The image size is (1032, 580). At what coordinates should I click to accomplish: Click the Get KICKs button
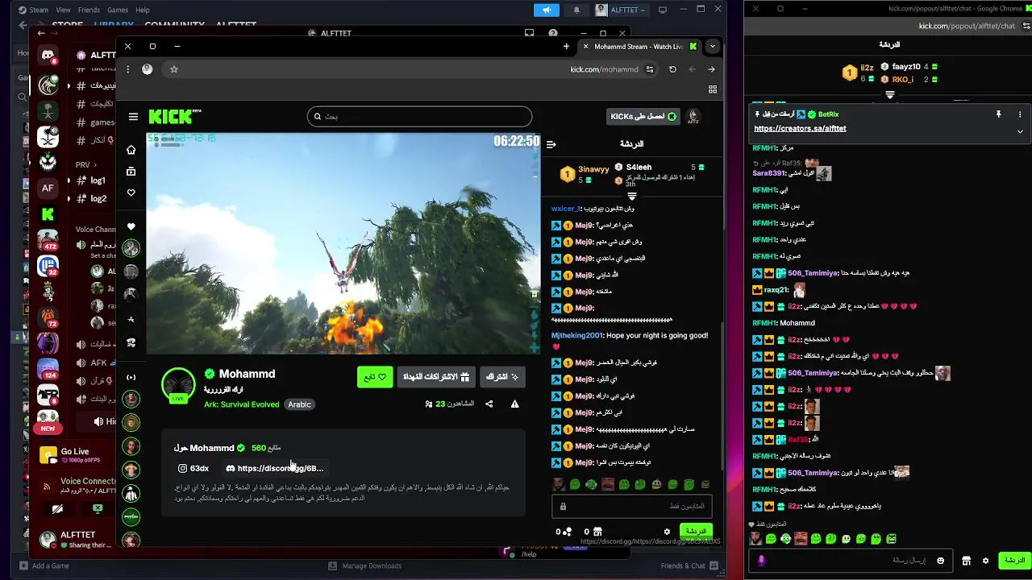643,117
